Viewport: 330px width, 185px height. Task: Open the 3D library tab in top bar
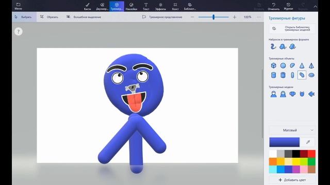(190, 6)
